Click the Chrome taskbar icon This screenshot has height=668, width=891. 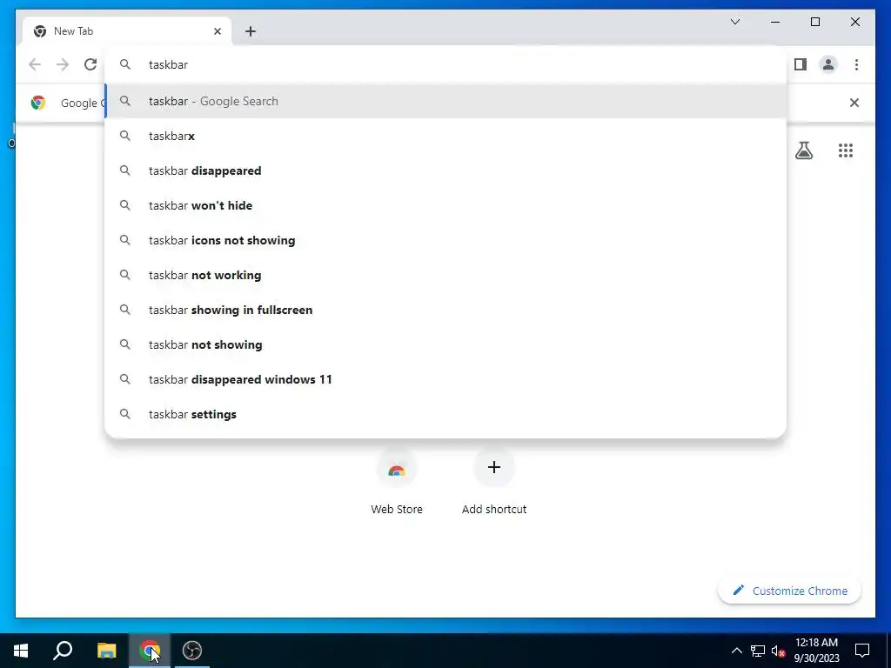coord(150,651)
